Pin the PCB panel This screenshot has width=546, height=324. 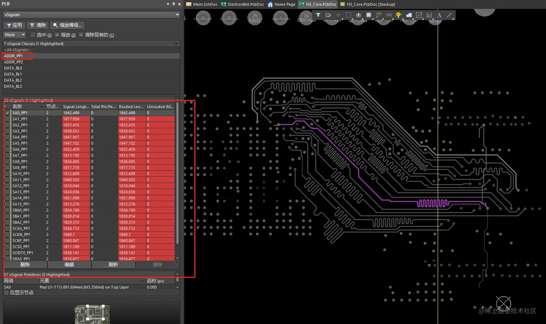coord(174,4)
